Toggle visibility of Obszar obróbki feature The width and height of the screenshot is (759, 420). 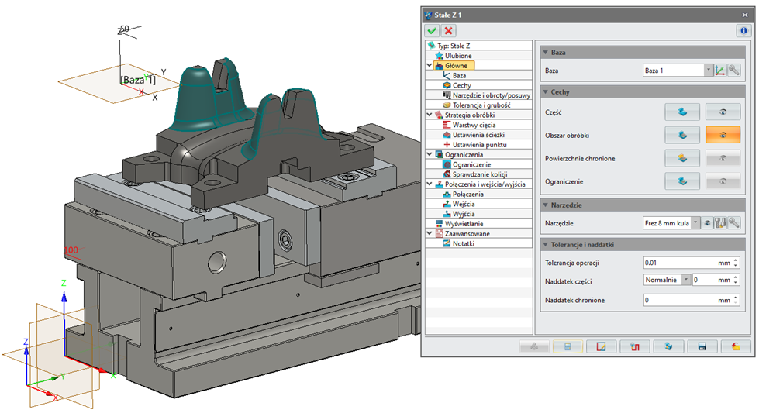point(723,135)
